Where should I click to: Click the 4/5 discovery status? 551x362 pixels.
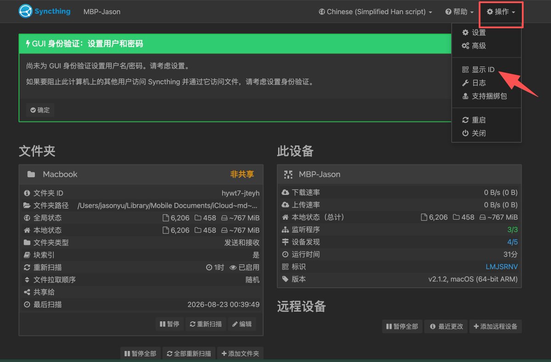[512, 242]
